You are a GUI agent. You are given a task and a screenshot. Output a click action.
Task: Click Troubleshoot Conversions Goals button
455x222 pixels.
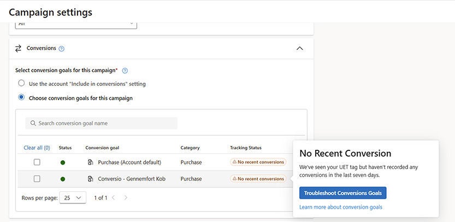pos(342,193)
